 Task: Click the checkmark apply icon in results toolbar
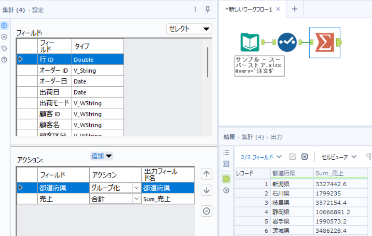[x=293, y=157]
